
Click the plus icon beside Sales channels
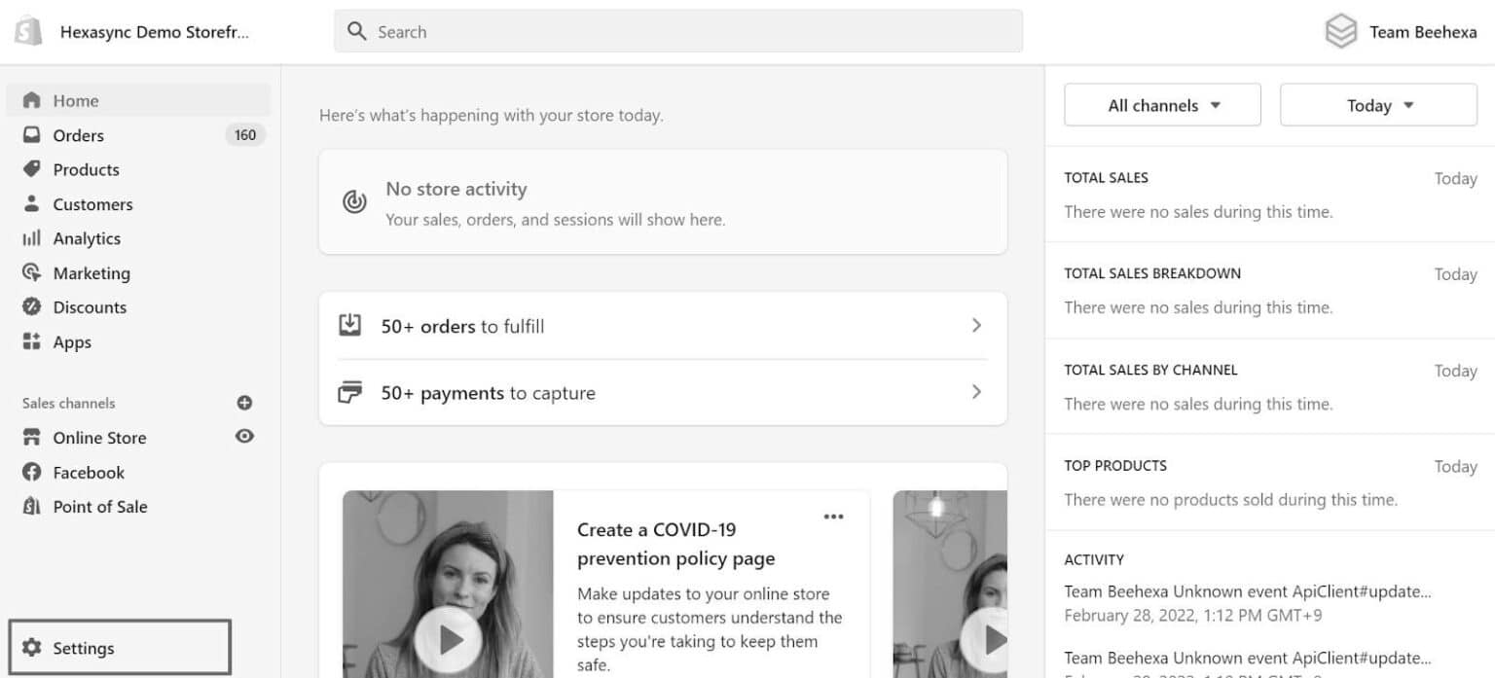tap(244, 403)
